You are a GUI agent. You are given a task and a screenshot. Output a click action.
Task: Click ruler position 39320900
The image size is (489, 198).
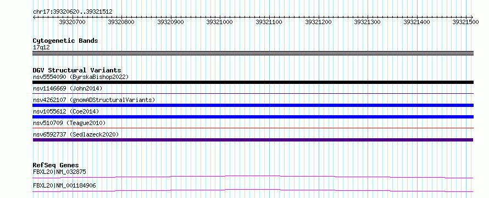170,22
